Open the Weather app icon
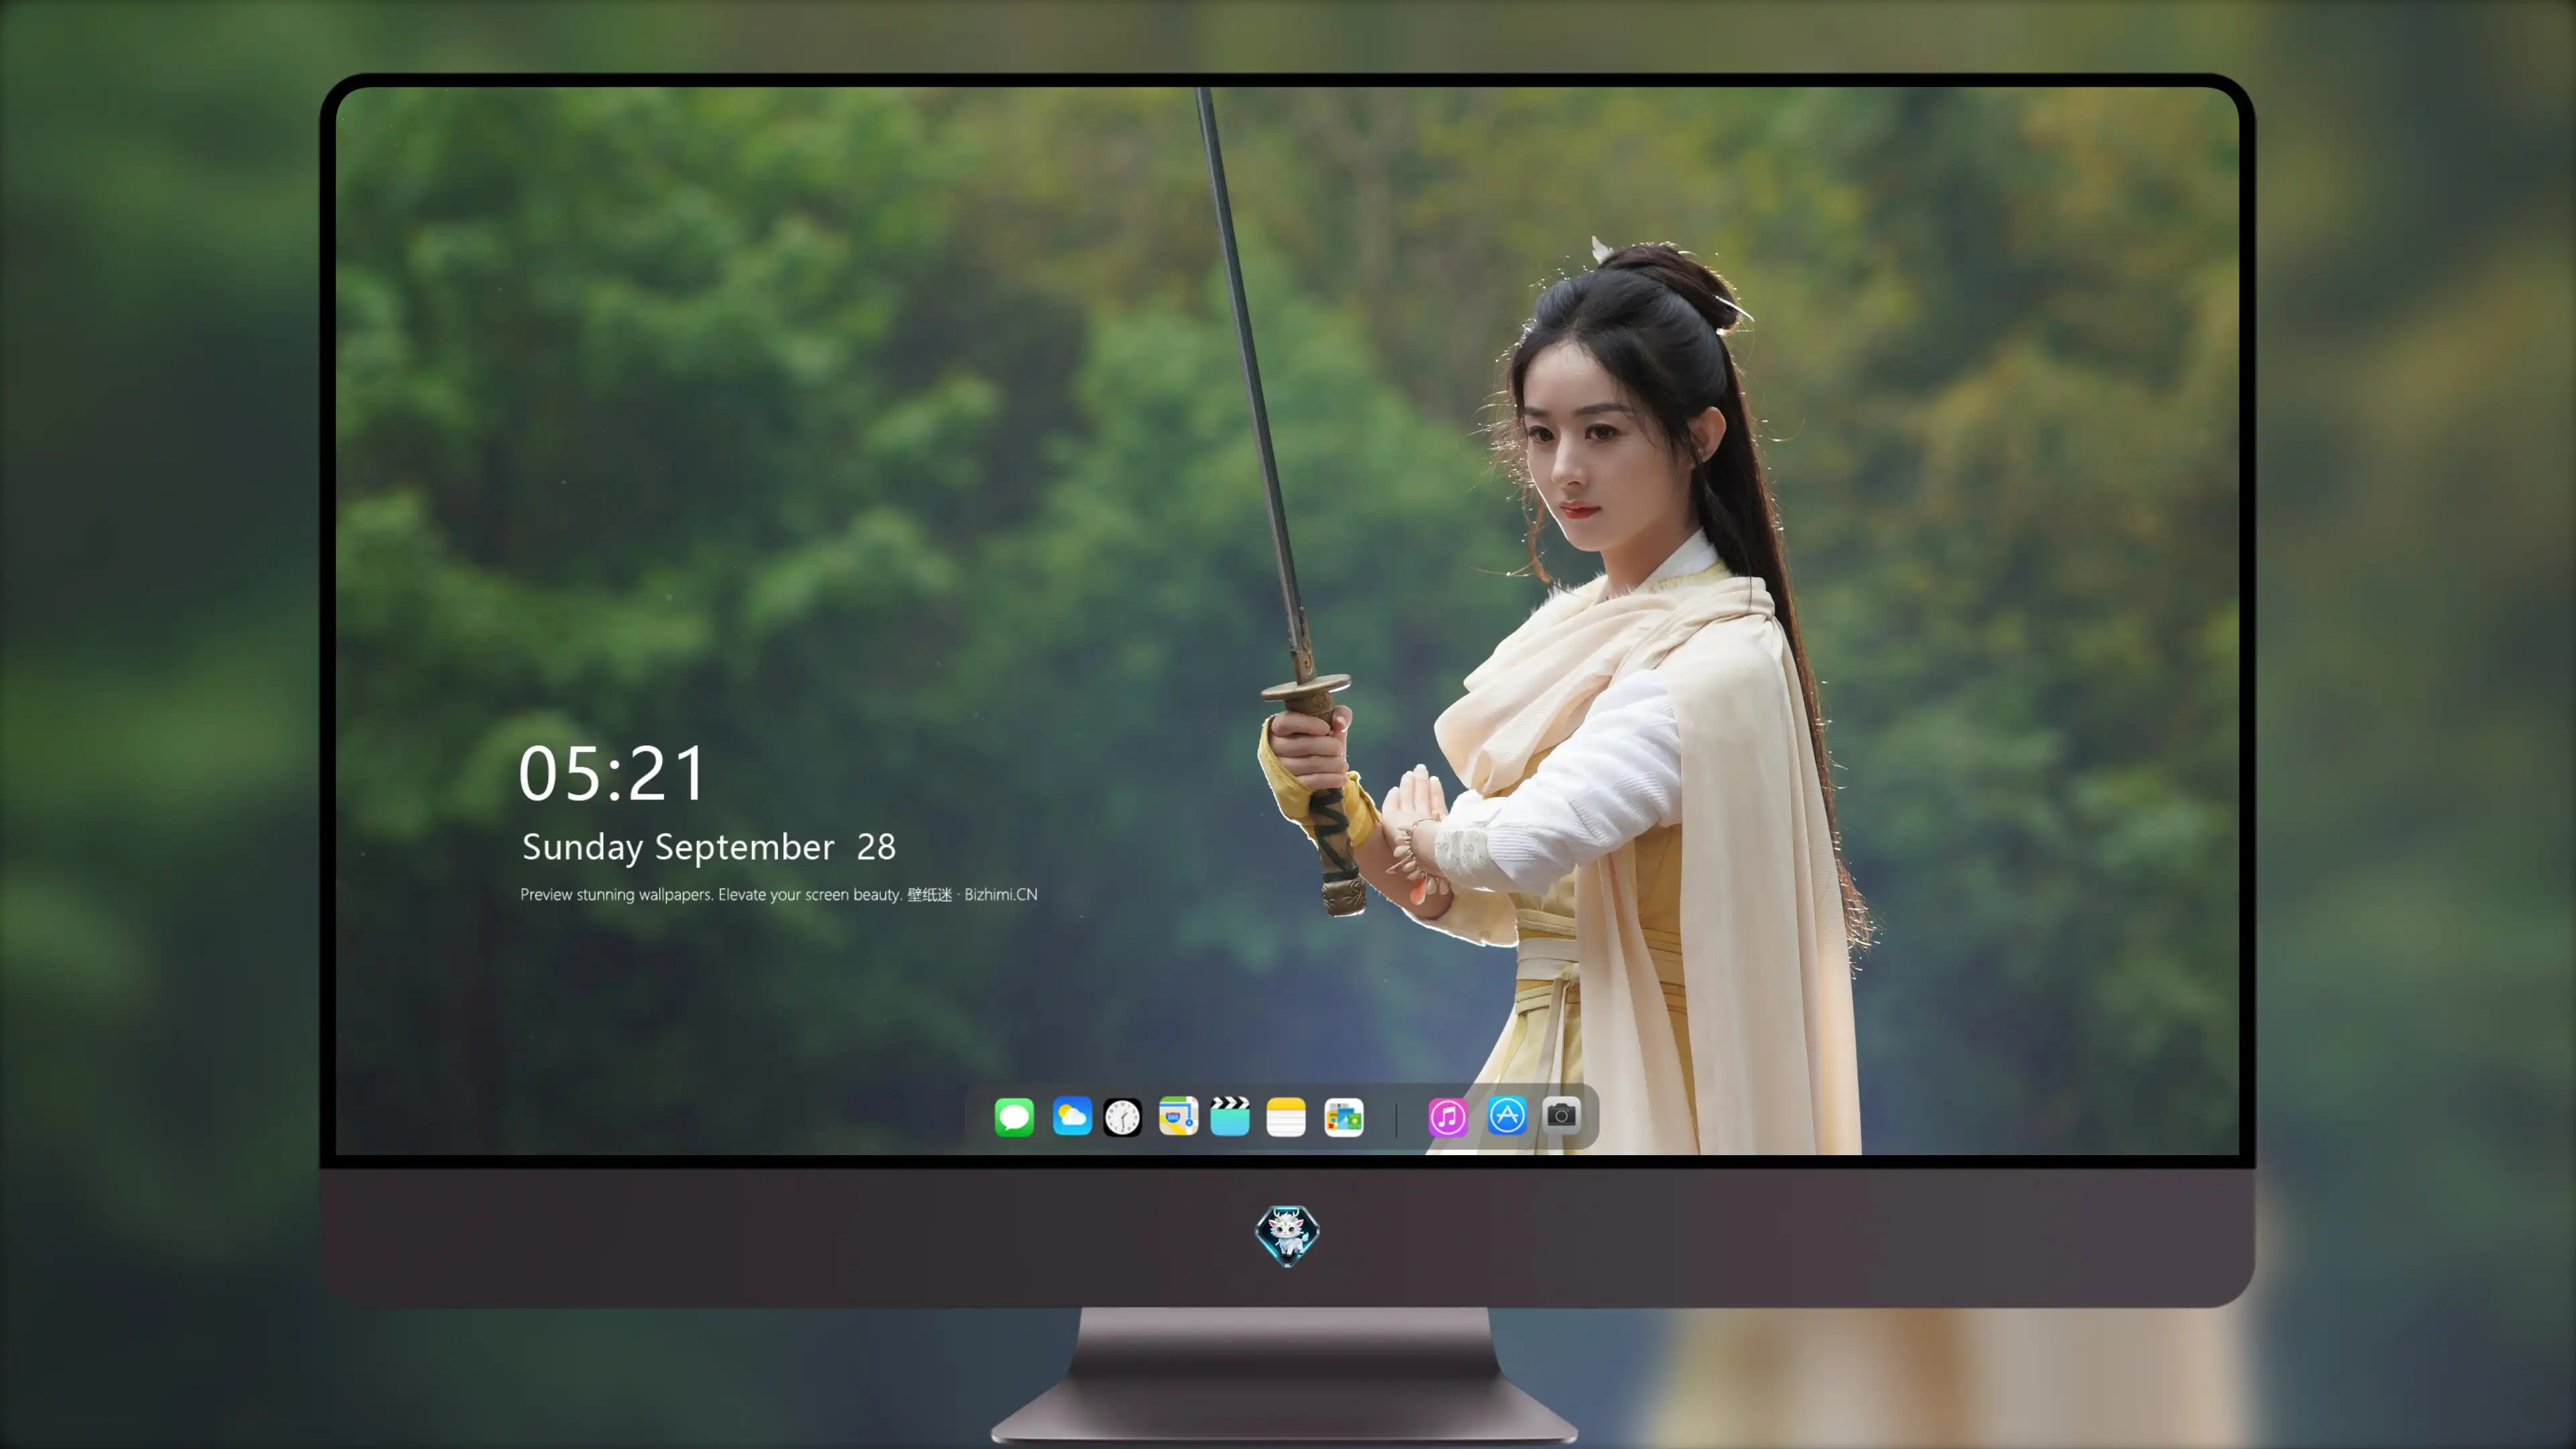The image size is (2576, 1449). (1072, 1116)
